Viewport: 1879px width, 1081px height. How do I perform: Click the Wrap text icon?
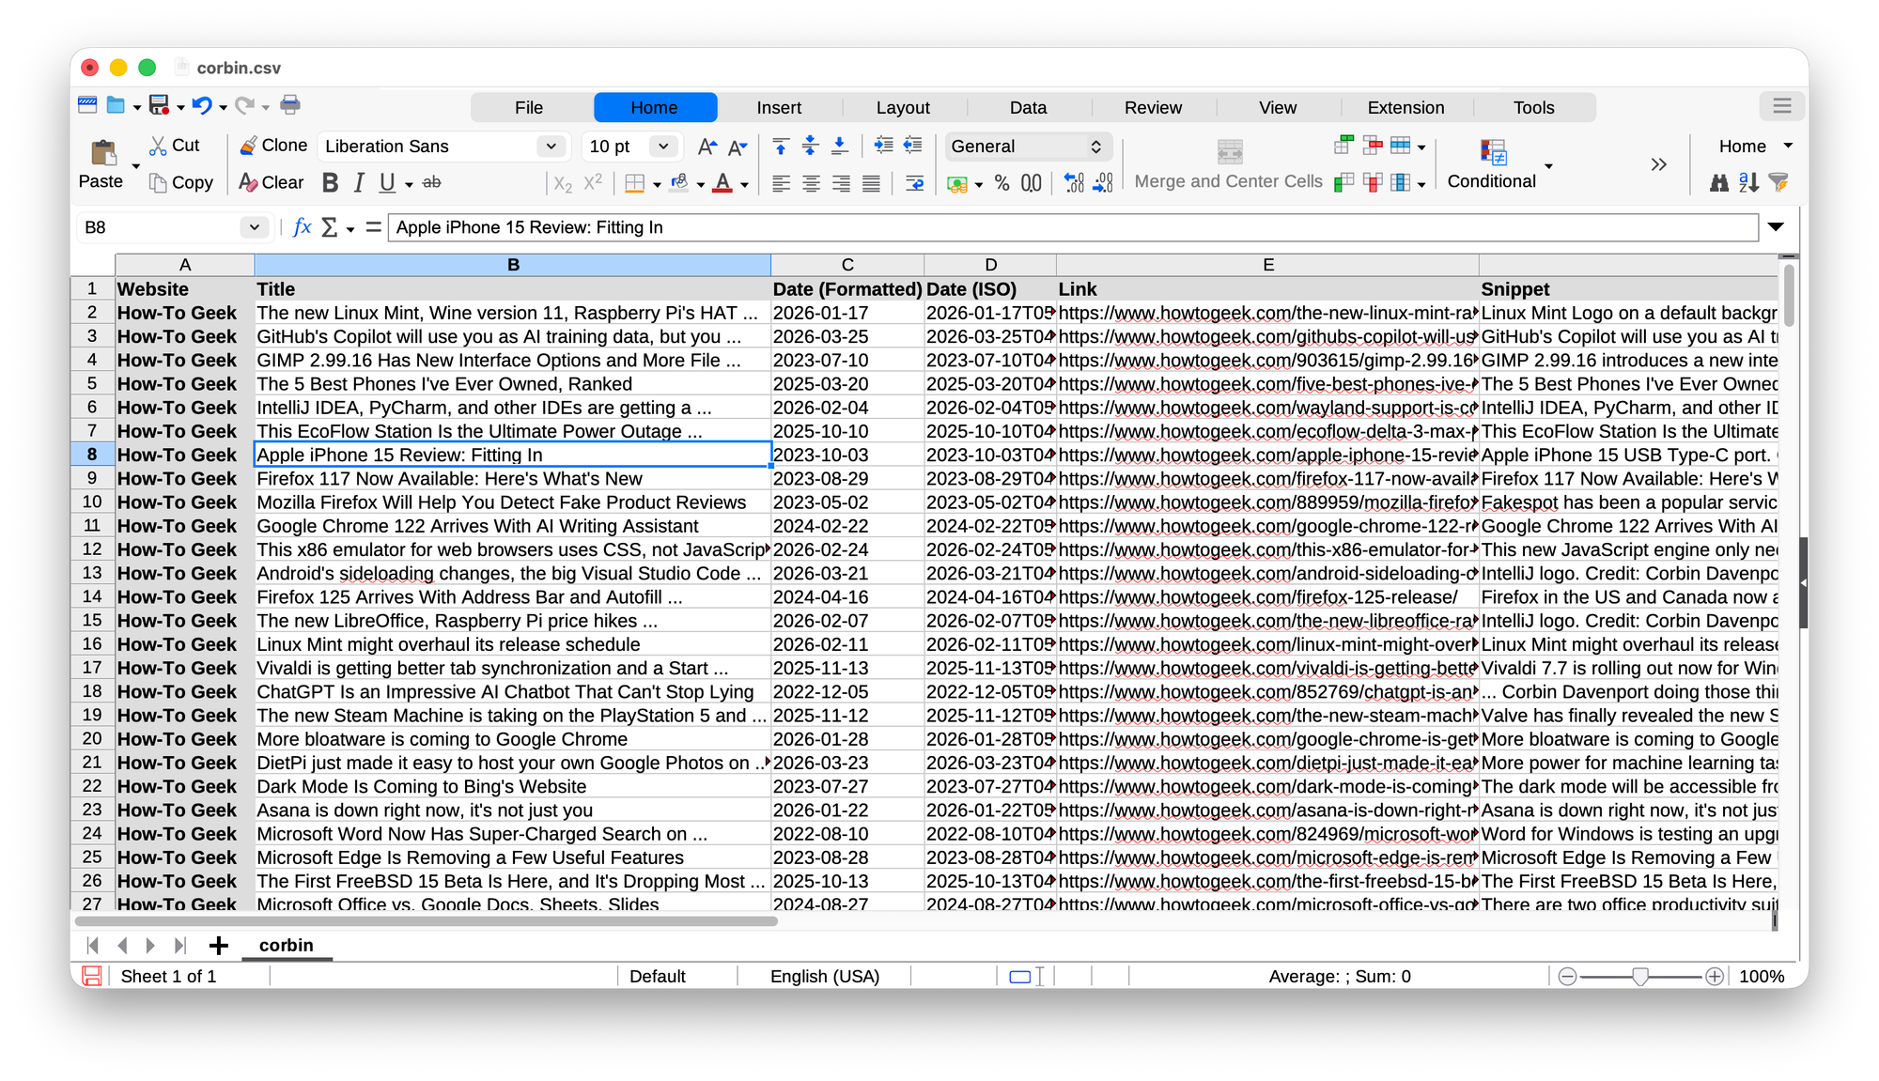coord(914,183)
